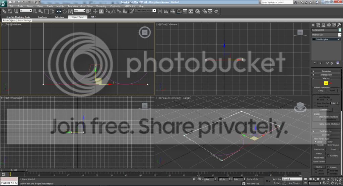Open the Material Editor icon
This screenshot has width=343, height=186.
point(198,11)
